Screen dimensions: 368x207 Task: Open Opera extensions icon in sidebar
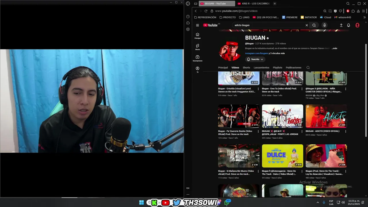pos(188,23)
